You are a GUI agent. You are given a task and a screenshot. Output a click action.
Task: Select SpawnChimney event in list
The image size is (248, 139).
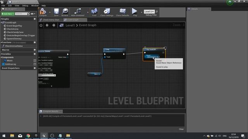point(14,39)
